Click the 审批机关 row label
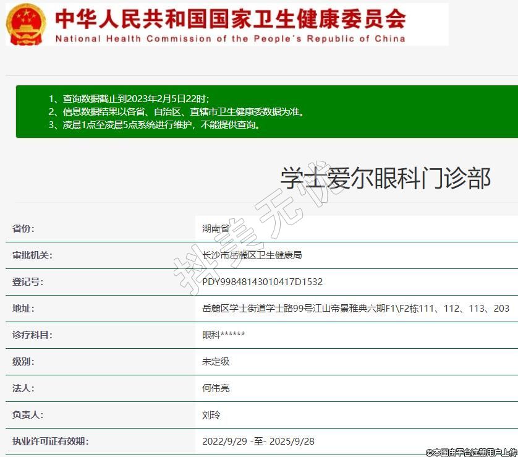The width and height of the screenshot is (518, 457). [32, 255]
